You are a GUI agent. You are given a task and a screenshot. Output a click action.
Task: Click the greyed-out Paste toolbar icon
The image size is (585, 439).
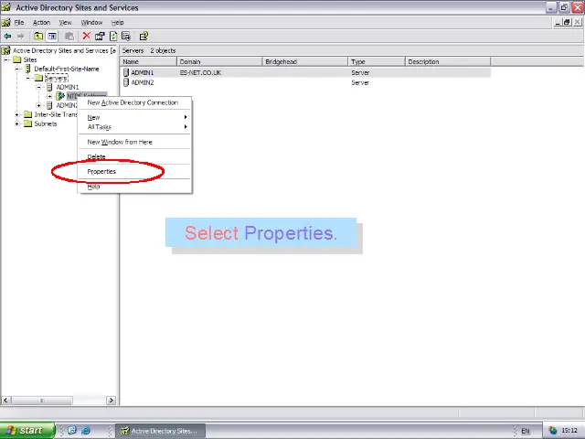tap(69, 37)
